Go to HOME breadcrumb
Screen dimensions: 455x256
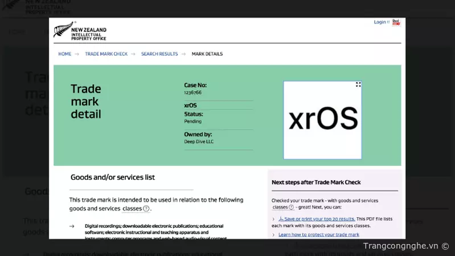point(64,54)
